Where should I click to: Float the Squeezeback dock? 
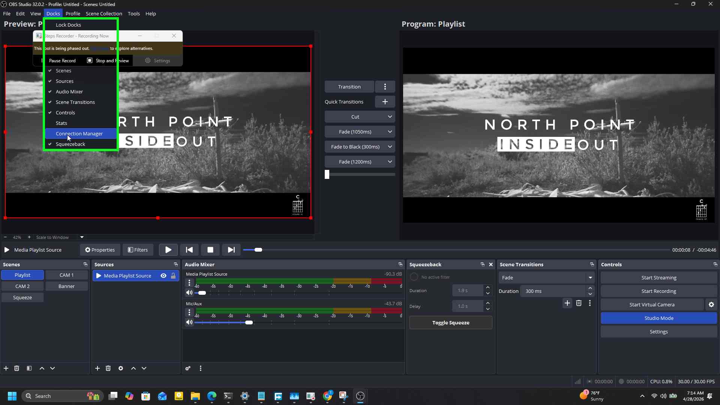pos(483,264)
